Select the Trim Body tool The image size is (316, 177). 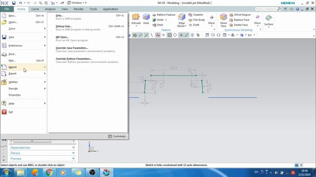pyautogui.click(x=197, y=20)
